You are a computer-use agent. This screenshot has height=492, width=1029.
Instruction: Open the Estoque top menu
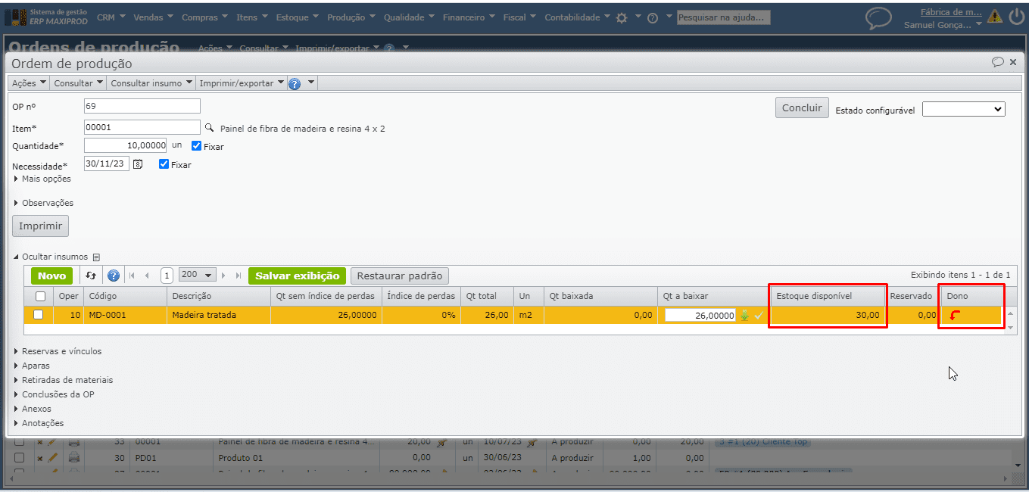[298, 17]
